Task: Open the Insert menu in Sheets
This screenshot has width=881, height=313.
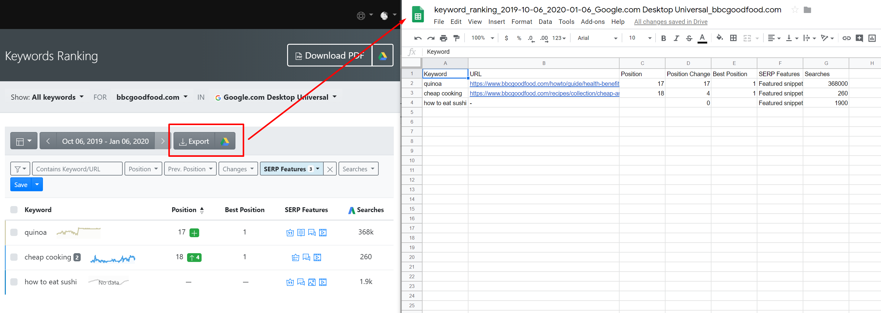Action: [x=496, y=22]
